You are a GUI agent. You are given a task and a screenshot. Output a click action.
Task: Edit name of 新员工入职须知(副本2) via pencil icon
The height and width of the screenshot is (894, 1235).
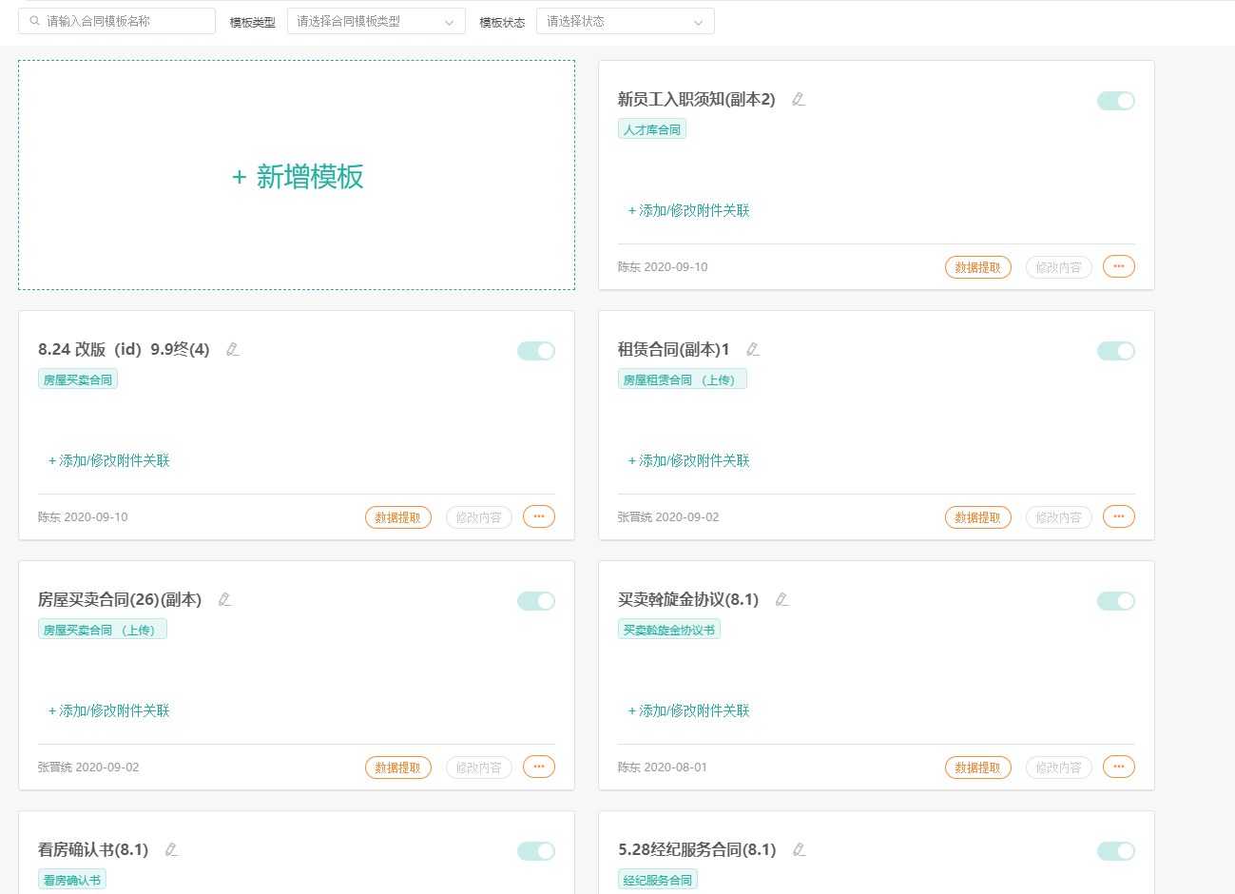[x=799, y=99]
